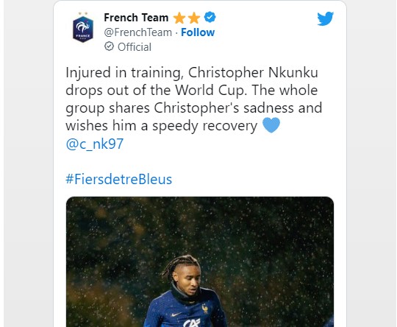Open the @FrenchTeam handle
This screenshot has height=327, width=397.
click(x=138, y=32)
